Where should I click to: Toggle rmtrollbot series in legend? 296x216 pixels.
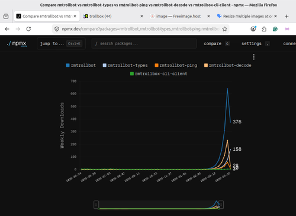81,65
